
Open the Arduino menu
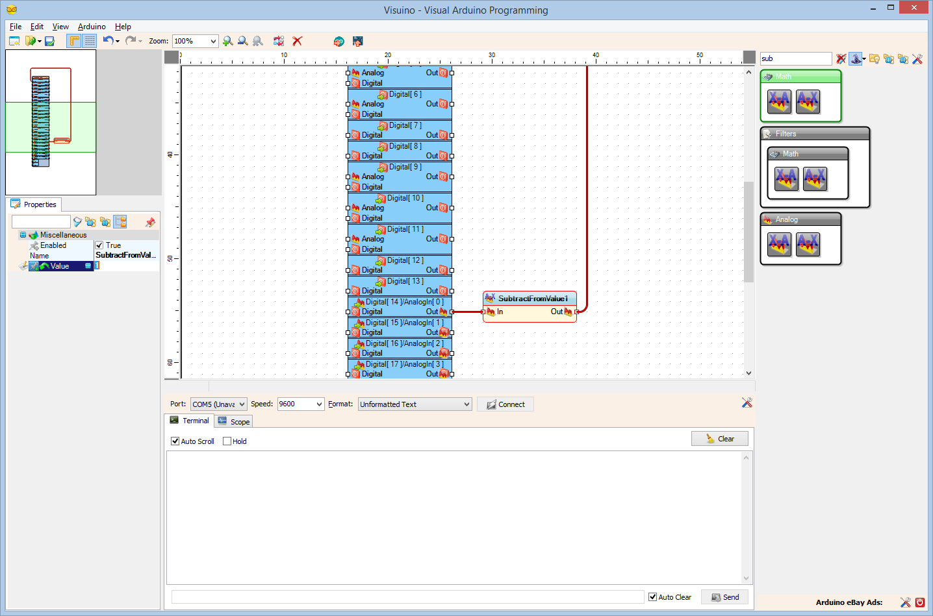pyautogui.click(x=91, y=27)
